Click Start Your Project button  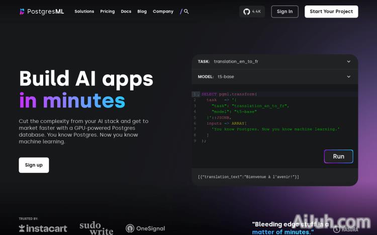point(331,12)
